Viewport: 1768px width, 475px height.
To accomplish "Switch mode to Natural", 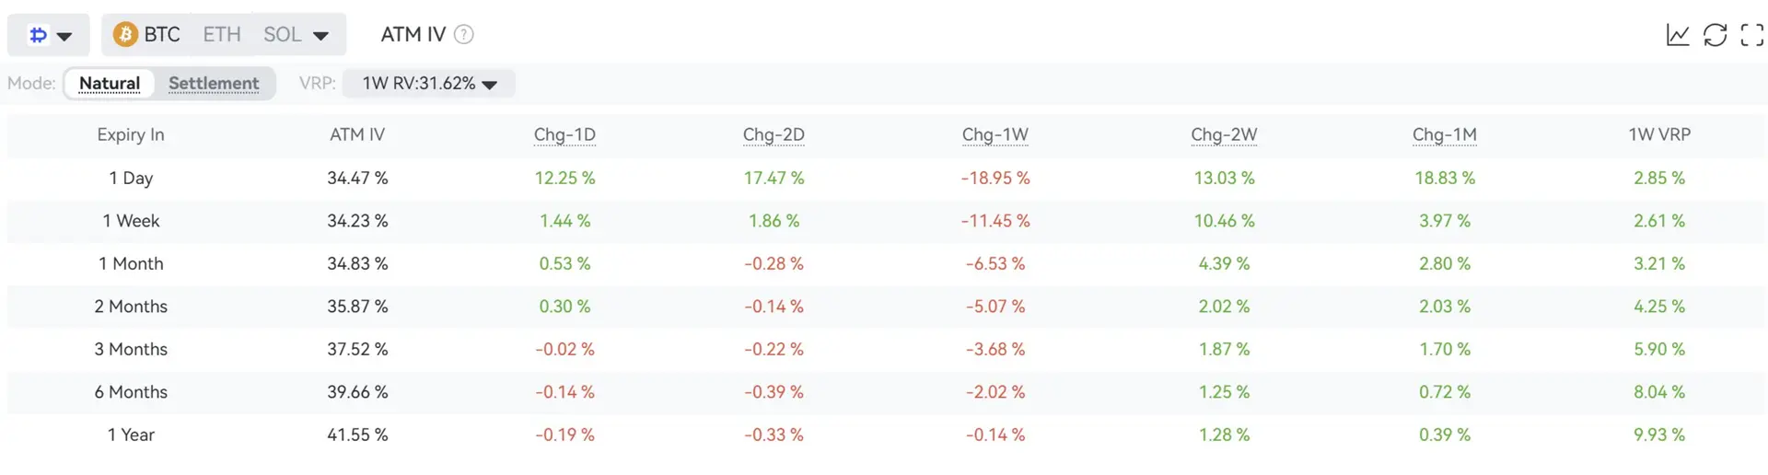I will [110, 84].
